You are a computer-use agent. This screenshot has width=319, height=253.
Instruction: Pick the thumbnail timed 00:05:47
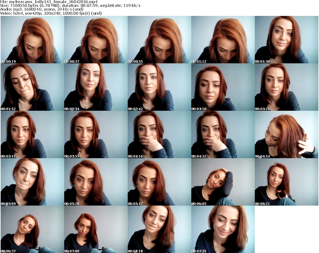click(159, 182)
